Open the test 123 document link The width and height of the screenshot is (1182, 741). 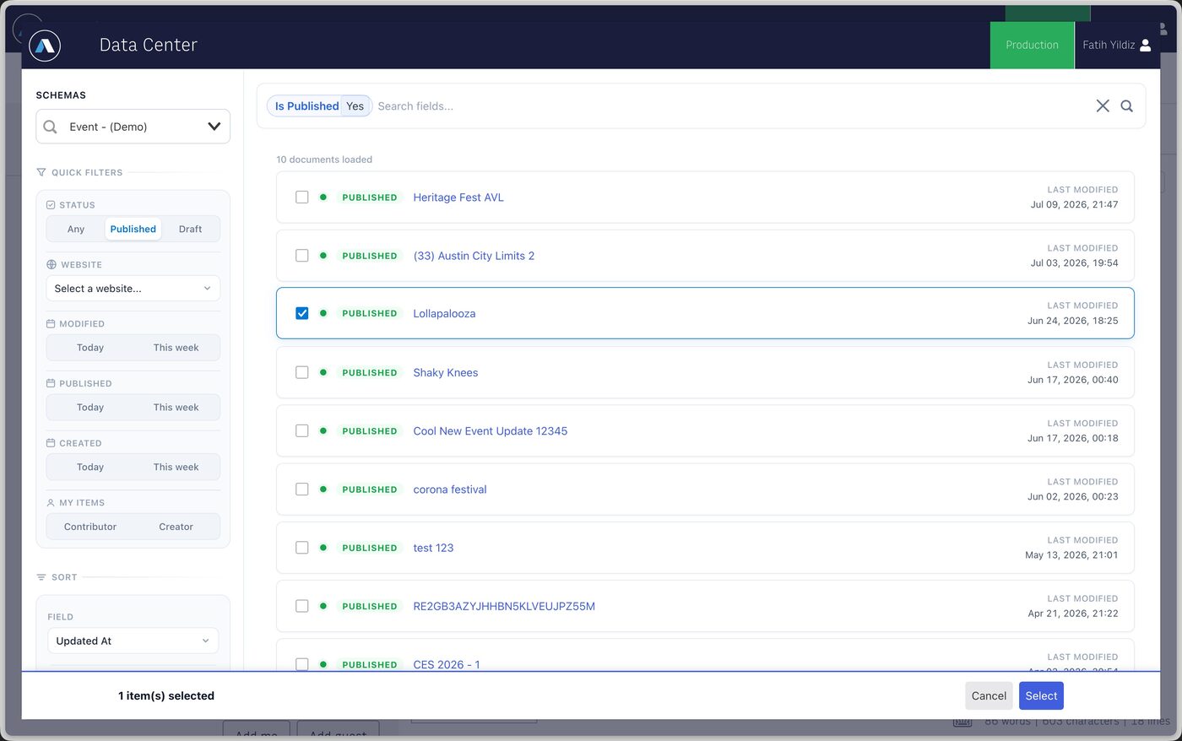(433, 547)
